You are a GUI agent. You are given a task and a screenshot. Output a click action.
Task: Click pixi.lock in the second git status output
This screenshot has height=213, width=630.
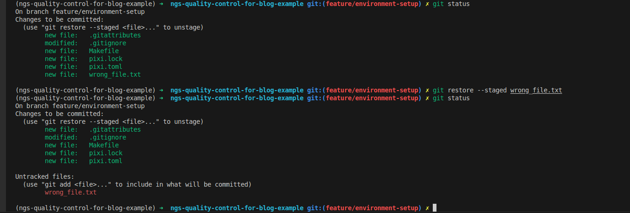(106, 153)
